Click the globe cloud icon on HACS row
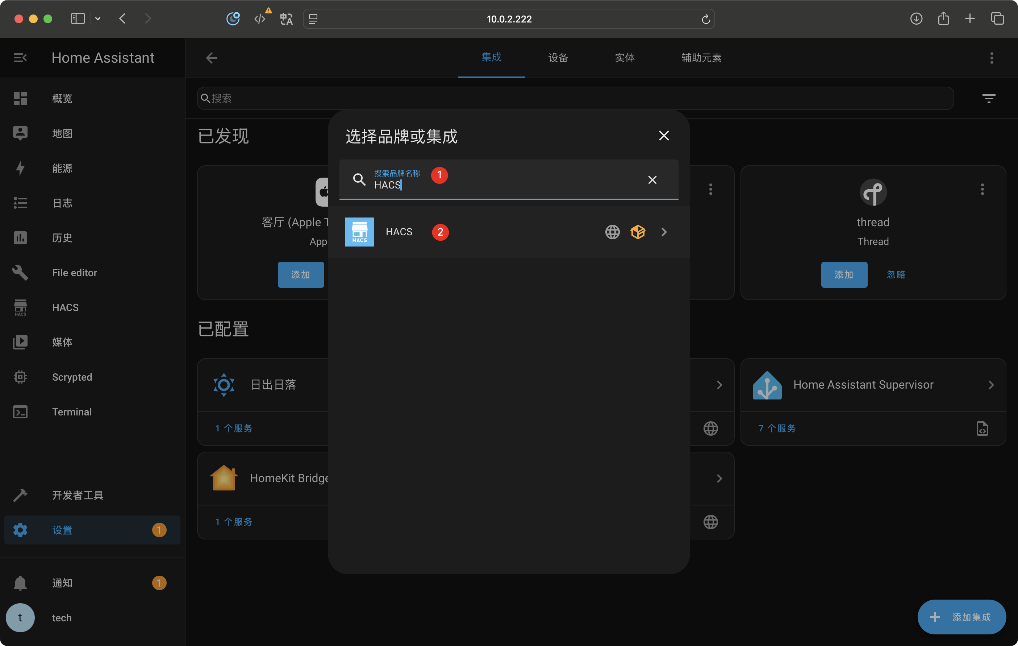Viewport: 1018px width, 646px height. (x=612, y=232)
